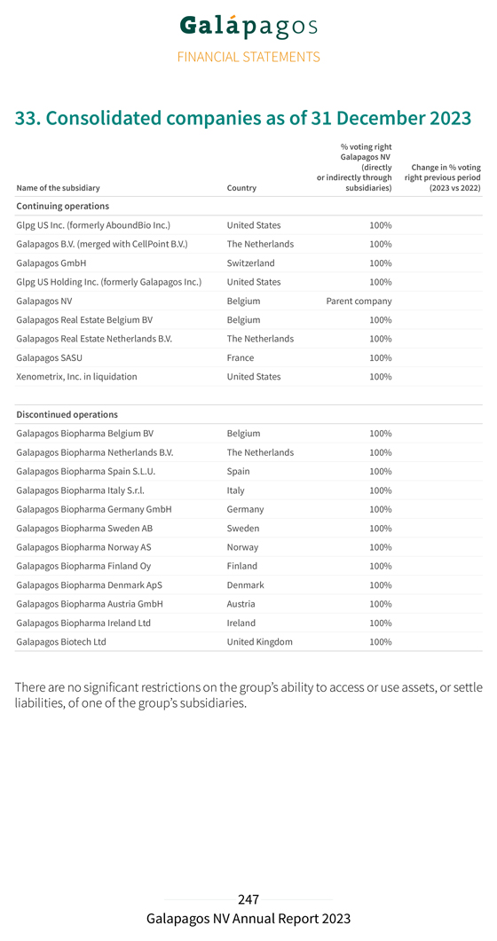
Task: Click the page number 247
Action: point(248,899)
